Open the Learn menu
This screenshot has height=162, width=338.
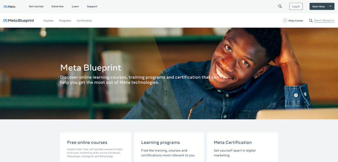pyautogui.click(x=75, y=7)
